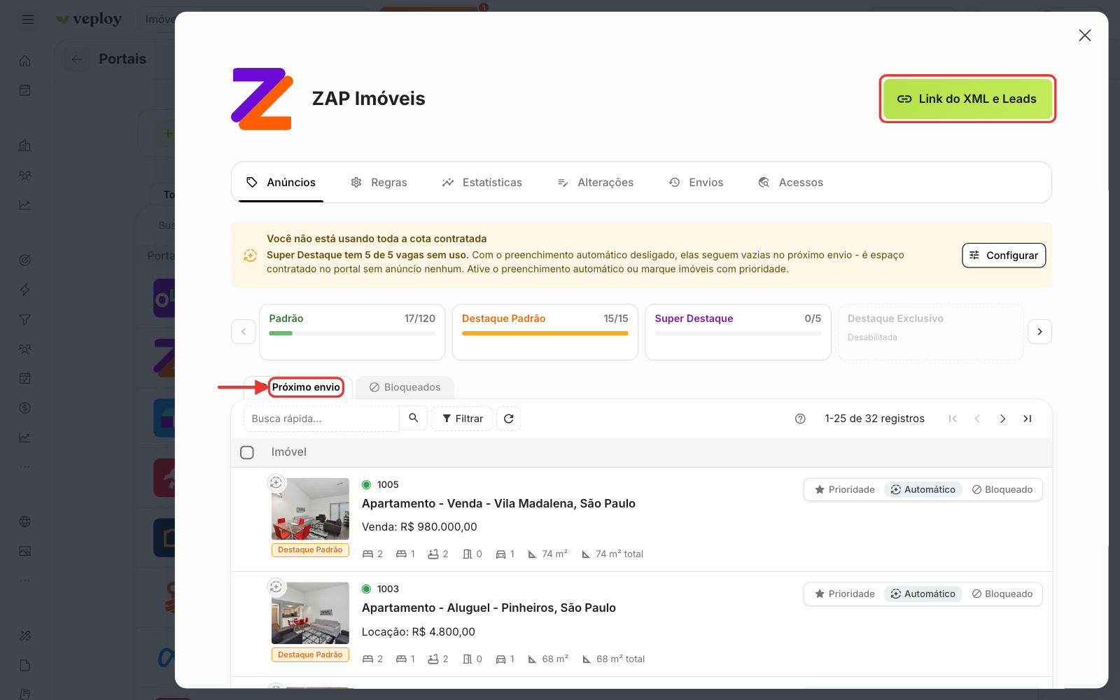Go to the next page of records
1120x700 pixels.
[x=1002, y=419]
